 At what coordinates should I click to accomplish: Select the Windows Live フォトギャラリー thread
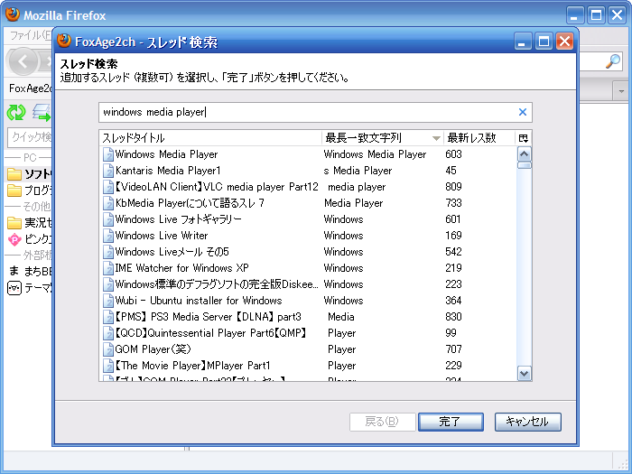(x=308, y=219)
